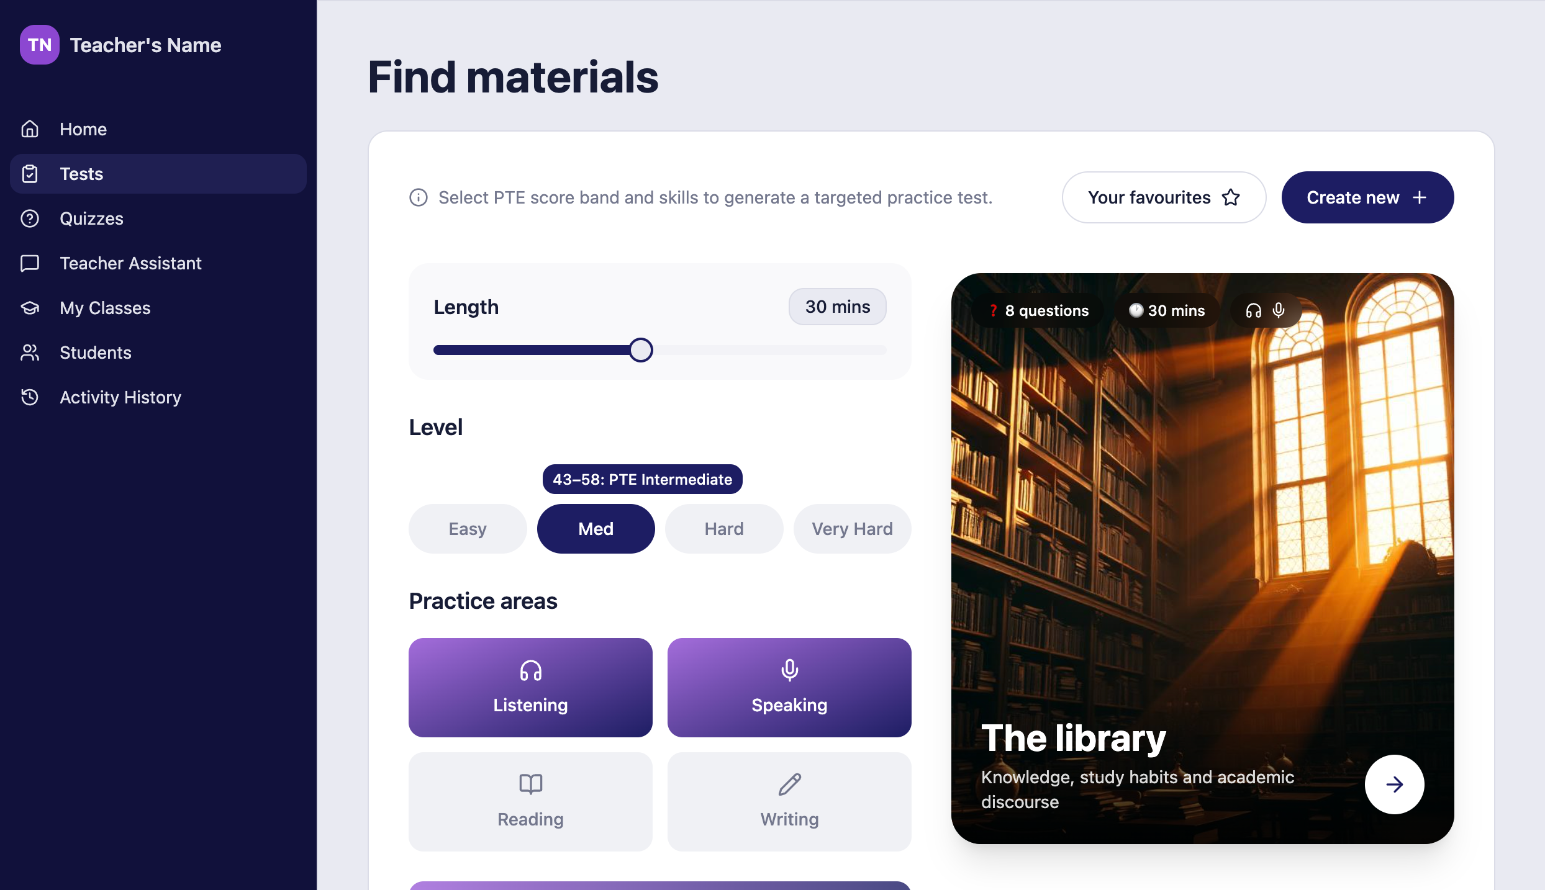Screen dimensions: 1545x890
Task: Enable the Writing practice area
Action: 789,802
